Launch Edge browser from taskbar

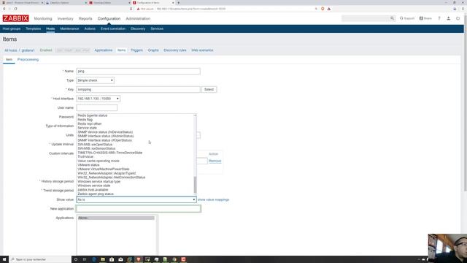[x=94, y=259]
